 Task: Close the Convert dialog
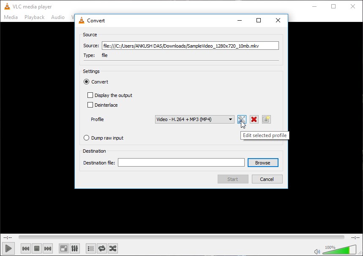click(278, 20)
